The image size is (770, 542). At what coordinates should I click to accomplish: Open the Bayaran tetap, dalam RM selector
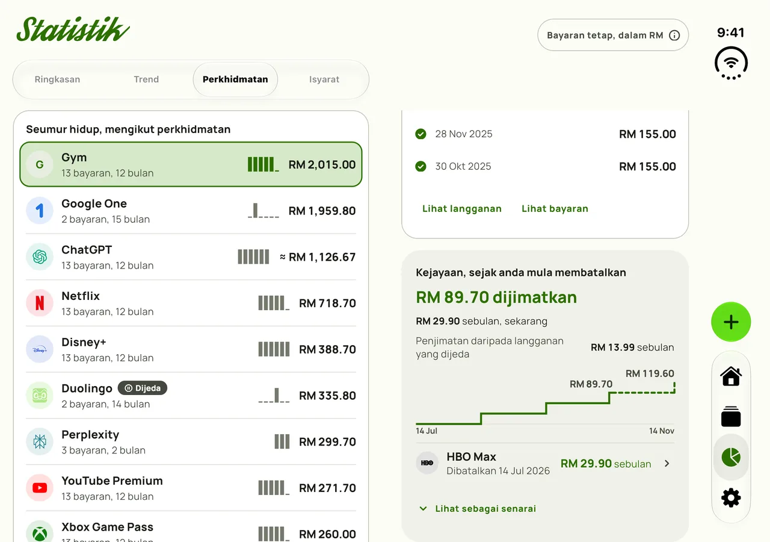[x=613, y=36]
